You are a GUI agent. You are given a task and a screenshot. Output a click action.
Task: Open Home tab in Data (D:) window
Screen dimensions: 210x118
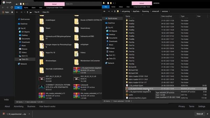click(x=26, y=8)
